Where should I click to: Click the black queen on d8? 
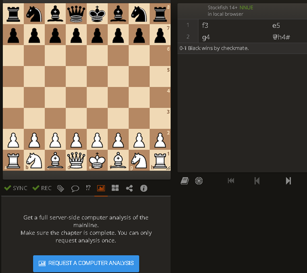click(x=76, y=14)
